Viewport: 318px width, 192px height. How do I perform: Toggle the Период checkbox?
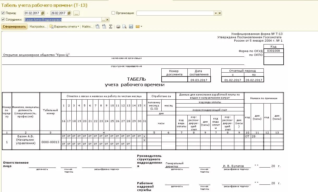[3, 13]
